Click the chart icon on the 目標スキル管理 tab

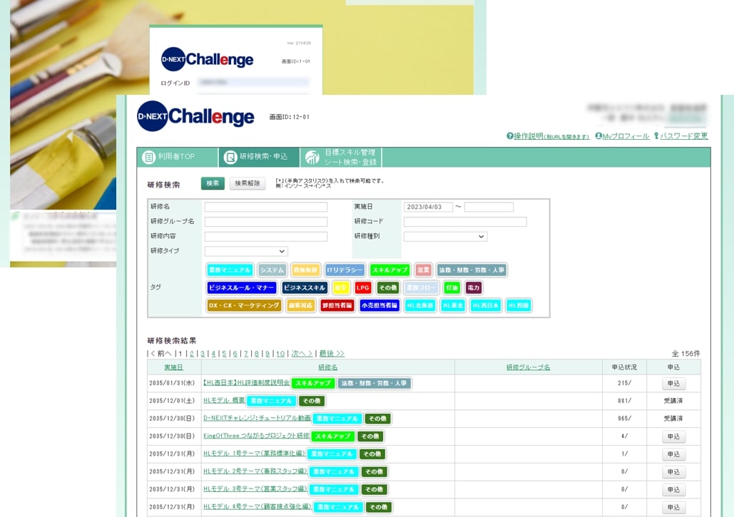[x=312, y=157]
